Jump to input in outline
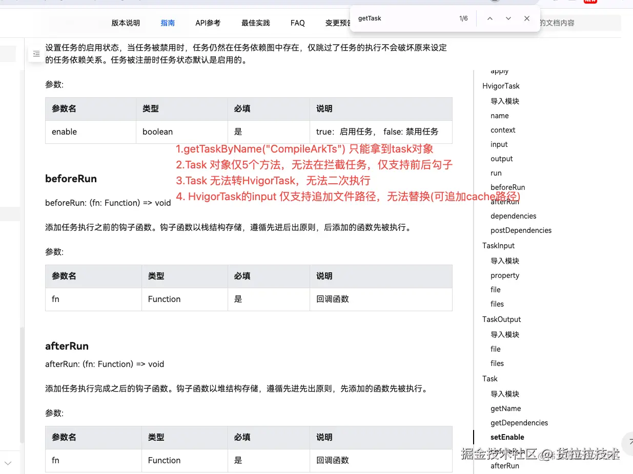This screenshot has width=633, height=474. pyautogui.click(x=499, y=144)
